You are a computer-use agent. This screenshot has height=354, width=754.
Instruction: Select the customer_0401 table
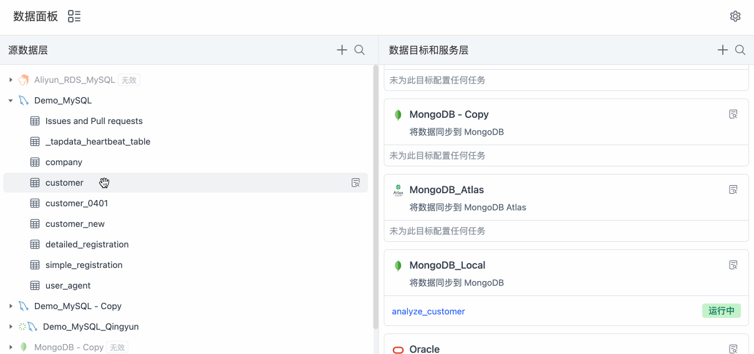click(x=76, y=203)
